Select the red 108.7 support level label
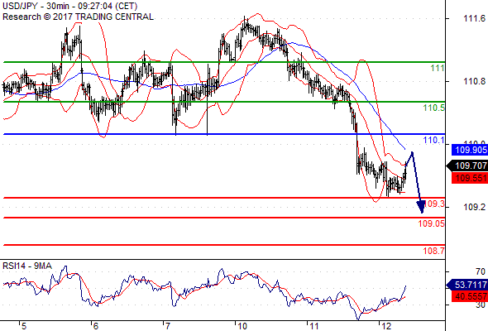The height and width of the screenshot is (331, 488). coord(434,251)
